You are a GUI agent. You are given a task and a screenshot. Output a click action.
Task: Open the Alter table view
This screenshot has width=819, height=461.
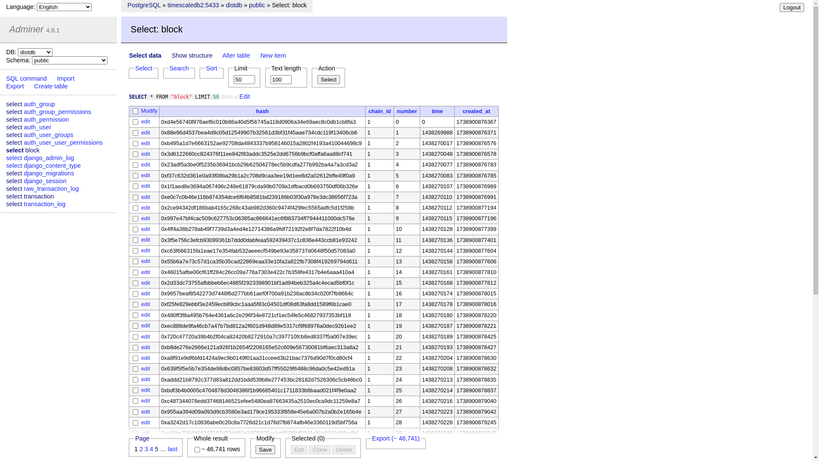click(236, 55)
